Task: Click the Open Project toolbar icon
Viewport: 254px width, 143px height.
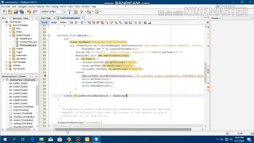Action: click(16, 12)
